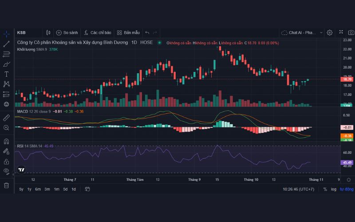
Task: Open Bản mẫu indicator templates menu
Action: tap(128, 32)
